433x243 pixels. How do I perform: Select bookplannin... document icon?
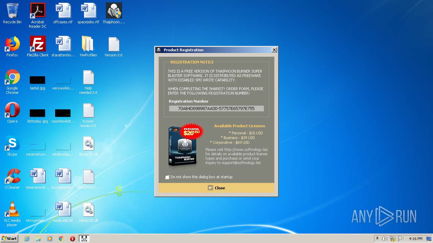[x=63, y=179]
